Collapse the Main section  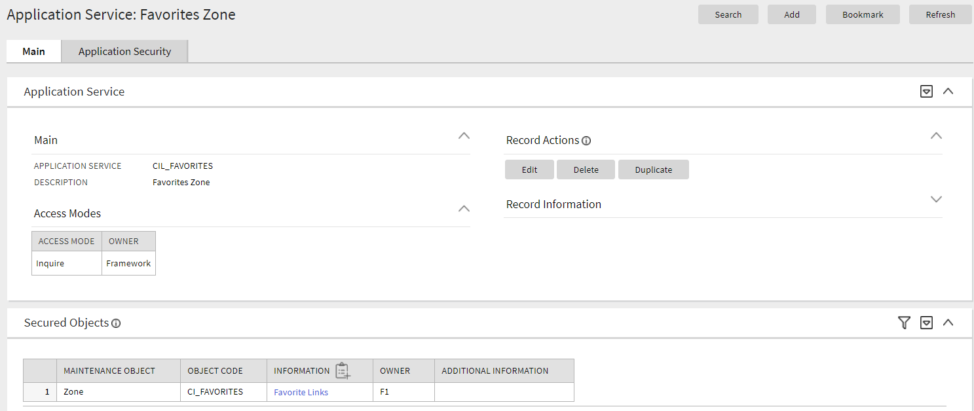coord(464,135)
